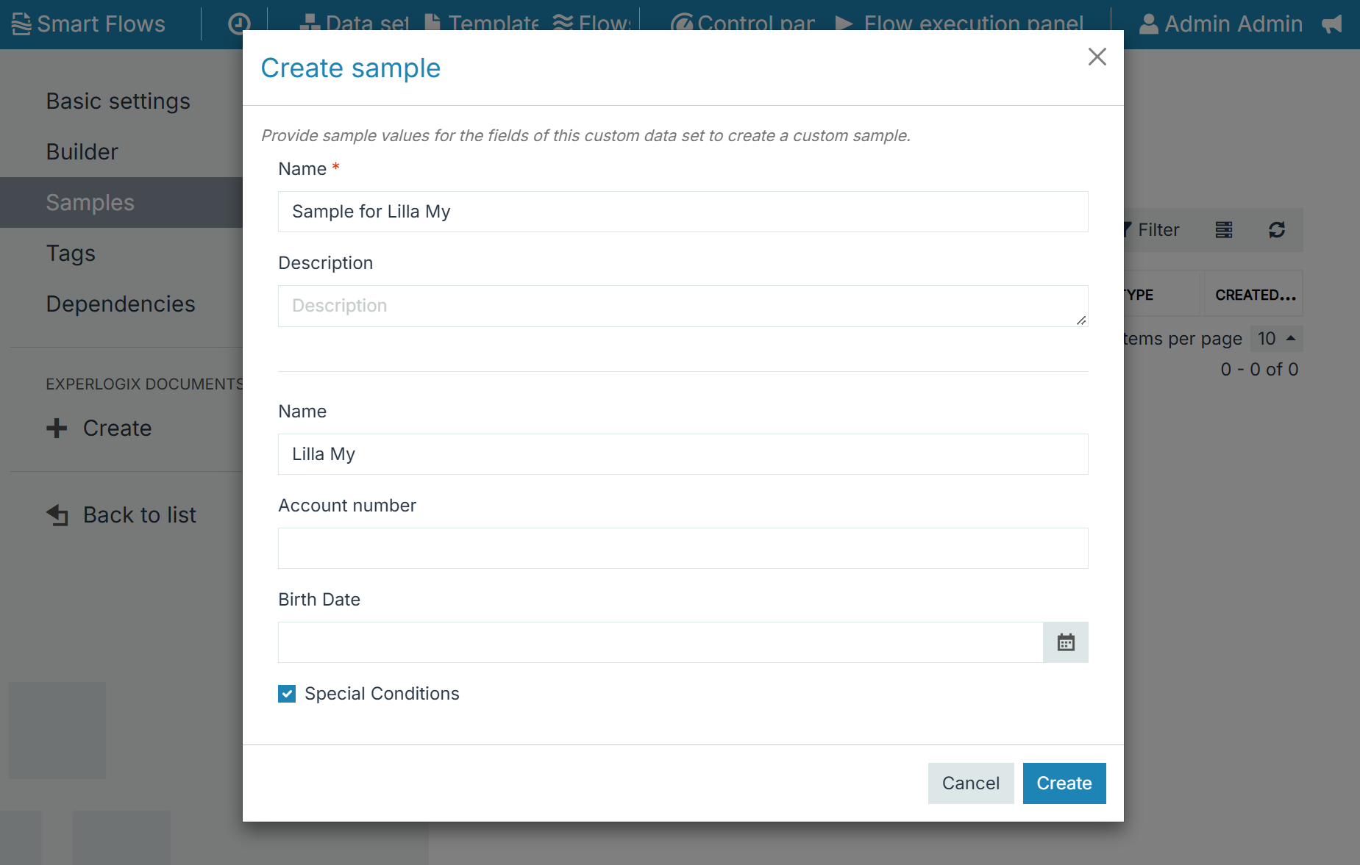Screen dimensions: 1360x865
Task: Close the Create sample dialog with X
Action: point(1097,57)
